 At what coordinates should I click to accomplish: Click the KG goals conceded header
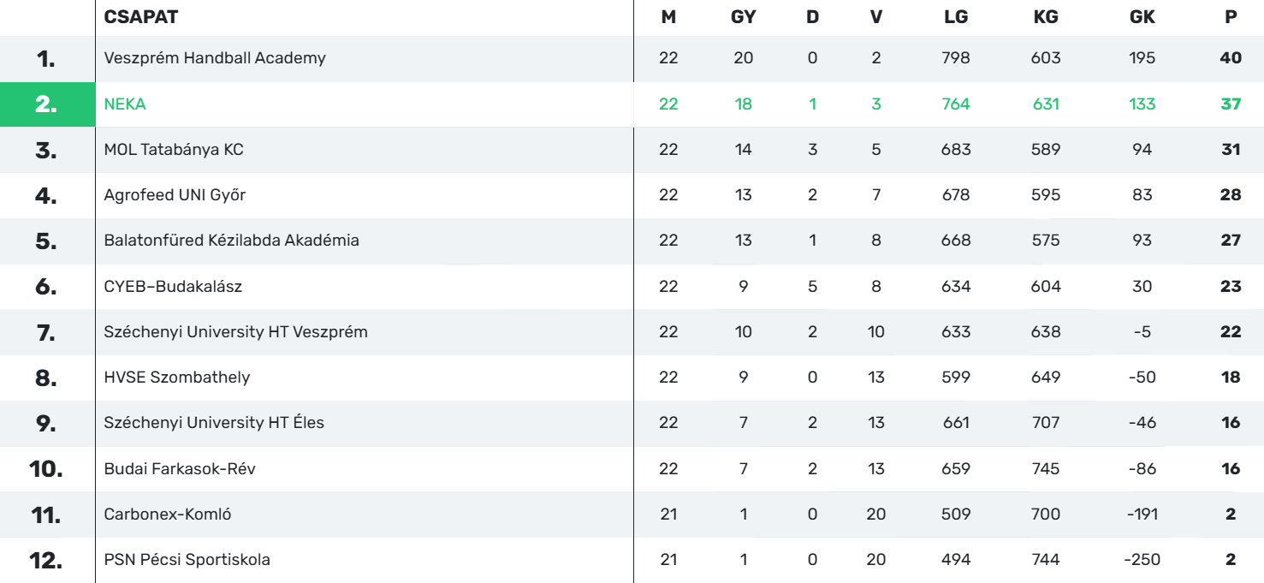1046,17
